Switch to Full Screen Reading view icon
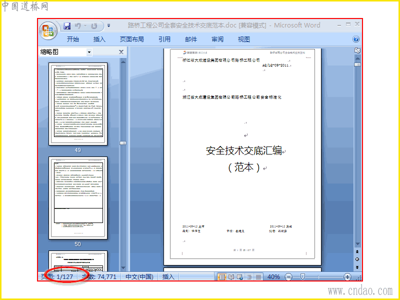 (x=231, y=277)
